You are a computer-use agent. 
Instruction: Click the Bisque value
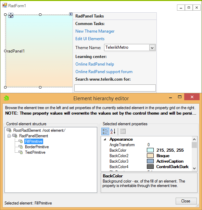pyautogui.click(x=163, y=156)
